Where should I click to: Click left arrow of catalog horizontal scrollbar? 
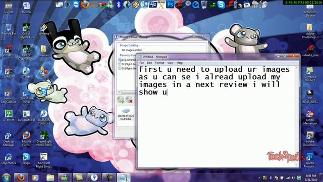coord(119,92)
